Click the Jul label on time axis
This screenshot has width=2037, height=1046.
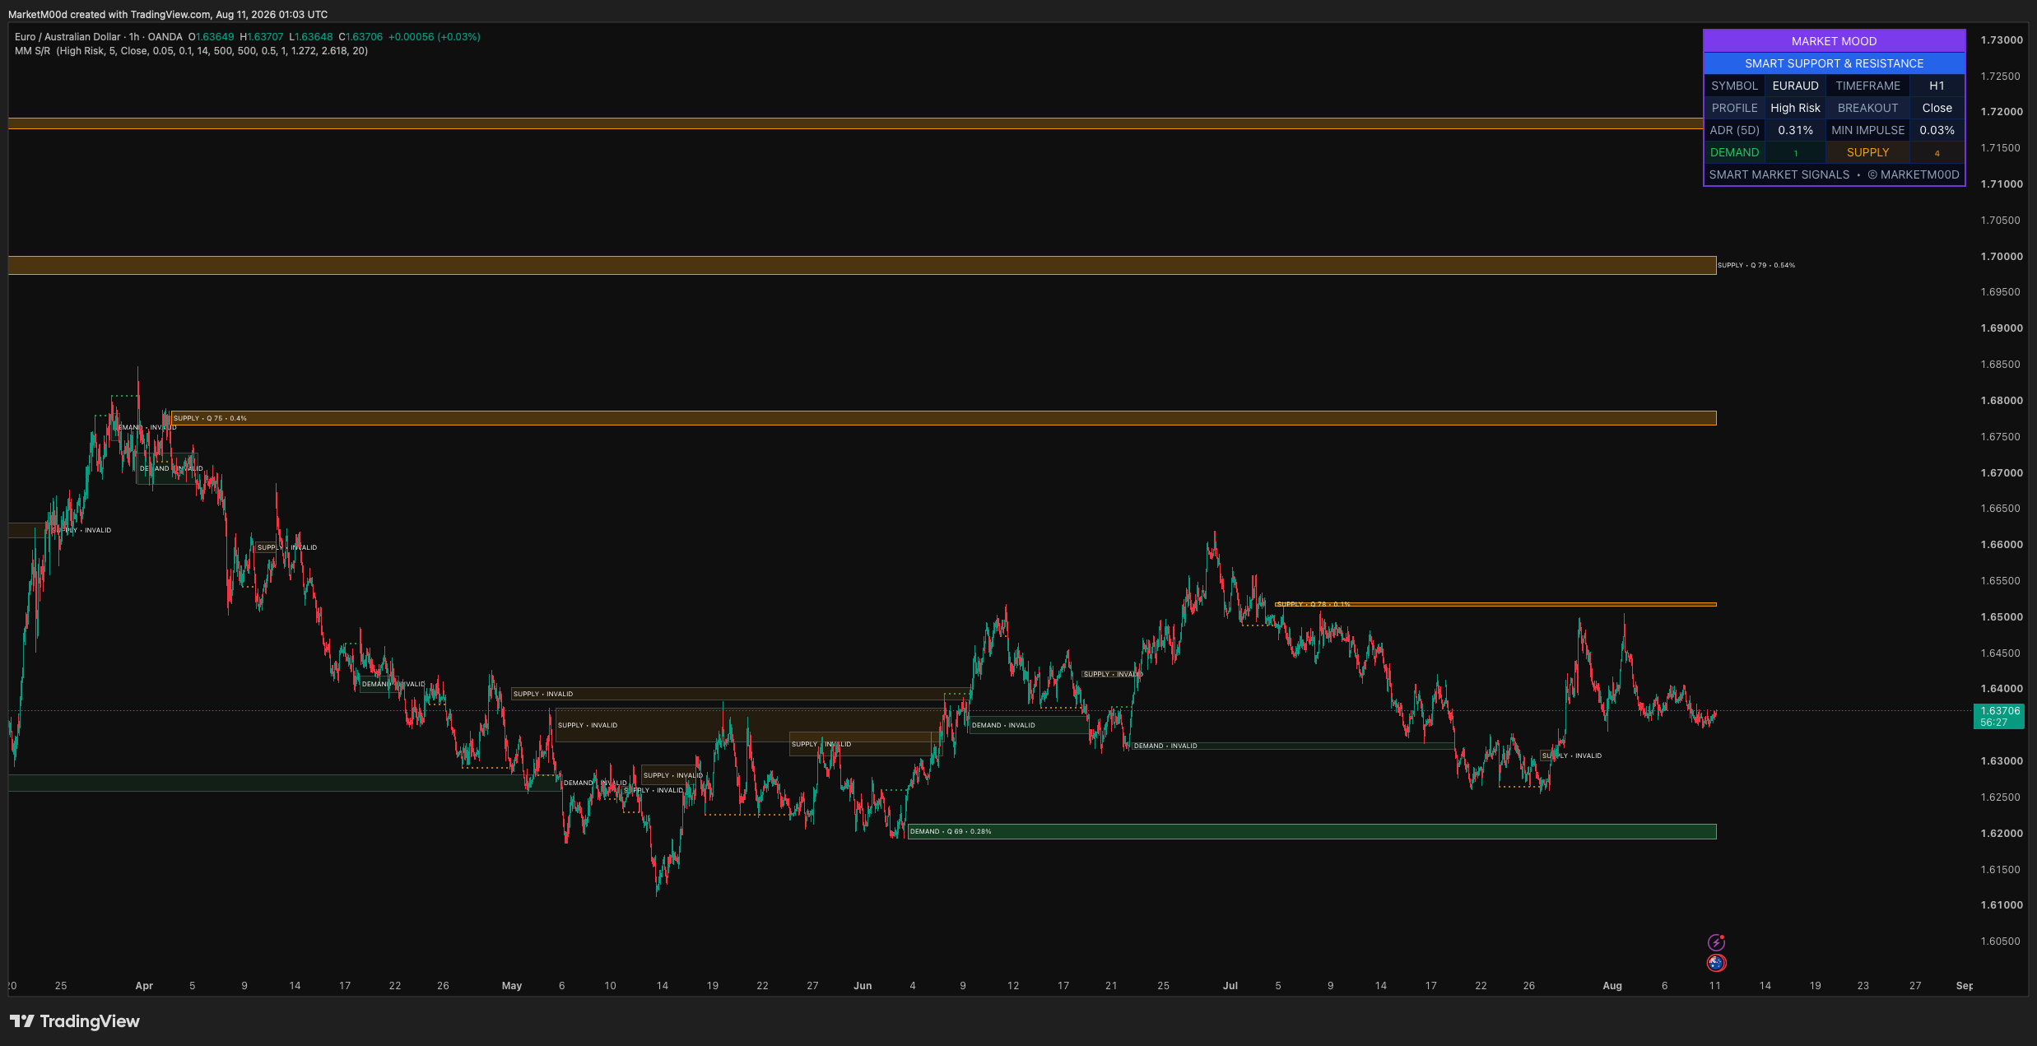coord(1230,986)
